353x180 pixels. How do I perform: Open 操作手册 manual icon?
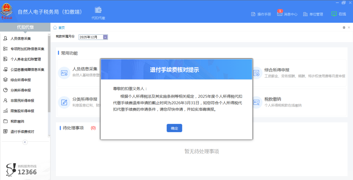click(253, 14)
